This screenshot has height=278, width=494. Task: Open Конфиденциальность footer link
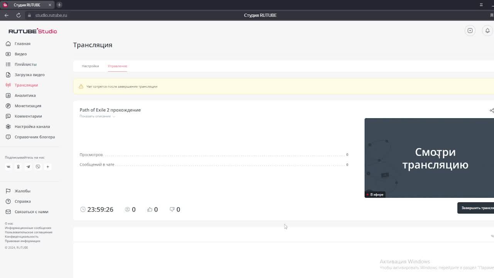pyautogui.click(x=22, y=236)
